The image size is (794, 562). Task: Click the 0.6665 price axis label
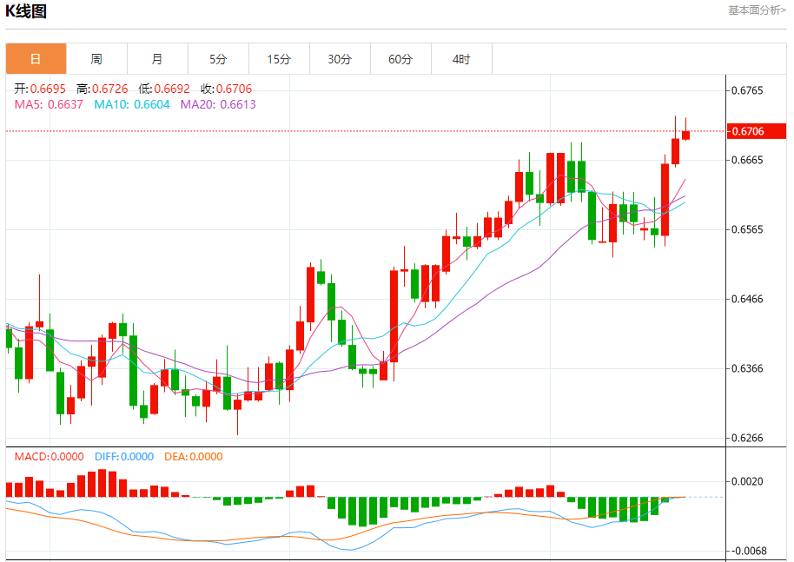tap(747, 160)
